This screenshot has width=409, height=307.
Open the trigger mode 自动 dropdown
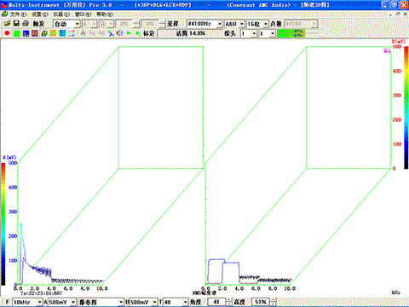77,24
